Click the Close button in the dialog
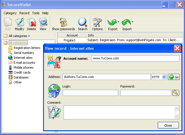The width and height of the screenshot is (185, 135). pos(168,125)
